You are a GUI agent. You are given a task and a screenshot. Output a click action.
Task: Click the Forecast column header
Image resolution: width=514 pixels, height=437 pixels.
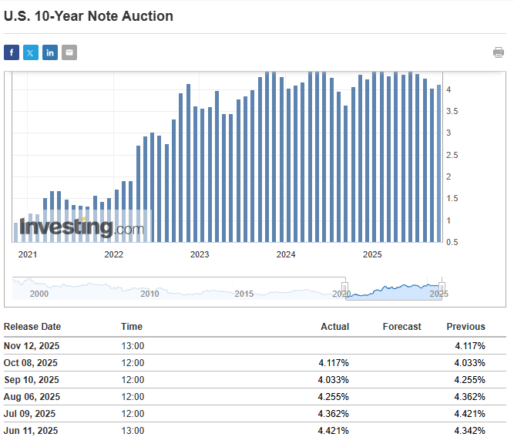(x=401, y=327)
